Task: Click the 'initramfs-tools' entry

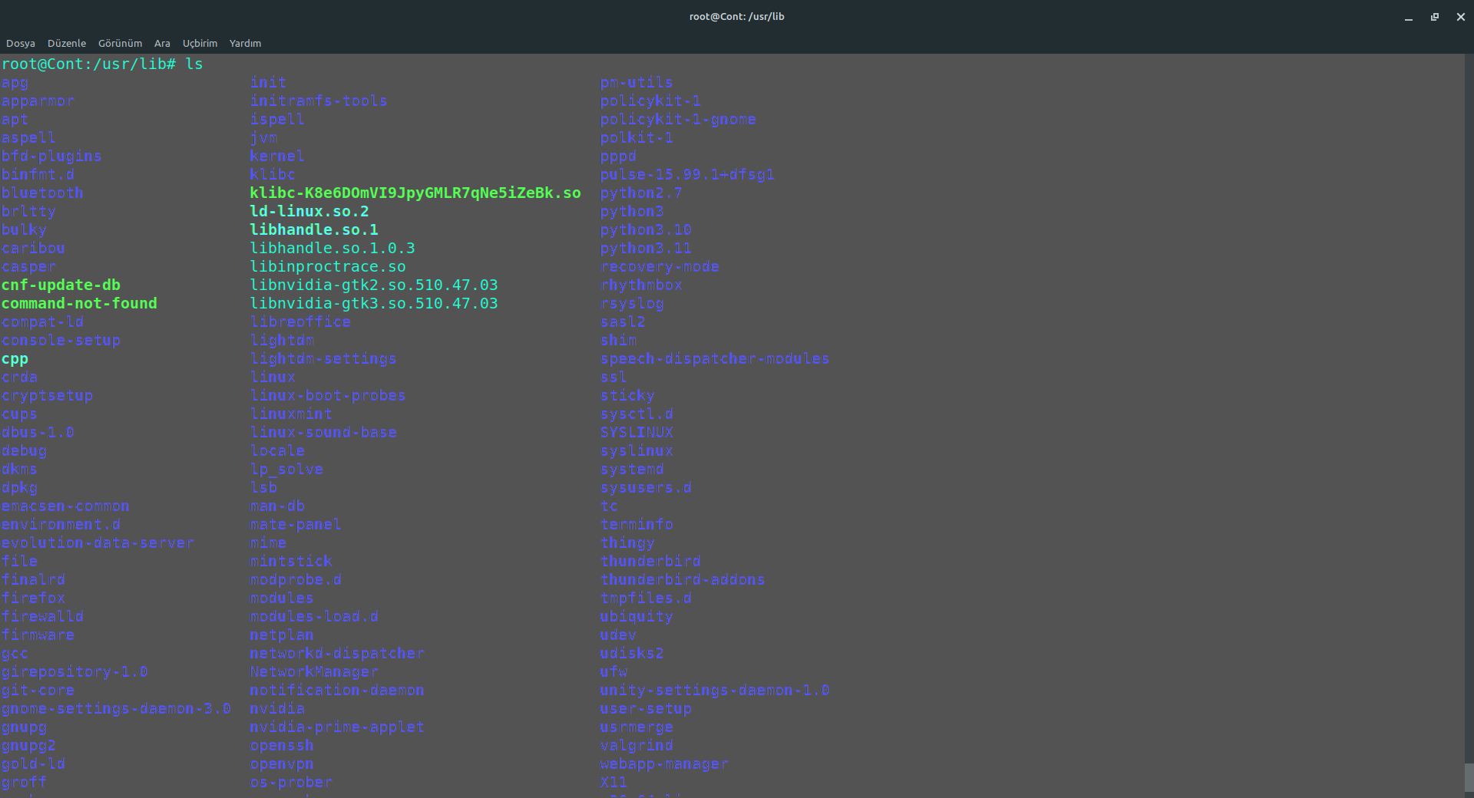Action: [x=319, y=101]
